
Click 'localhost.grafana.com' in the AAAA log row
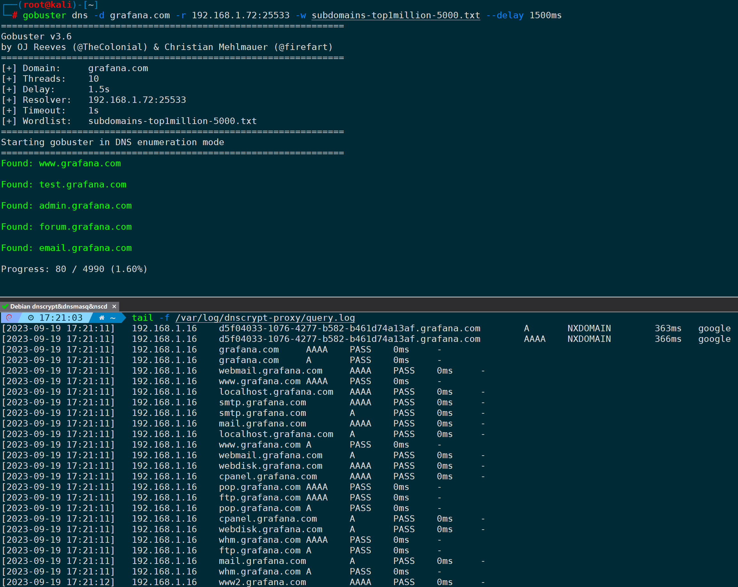pos(276,392)
